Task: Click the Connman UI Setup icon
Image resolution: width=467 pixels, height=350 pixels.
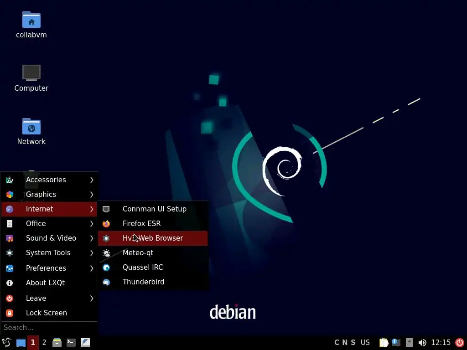Action: (106, 209)
